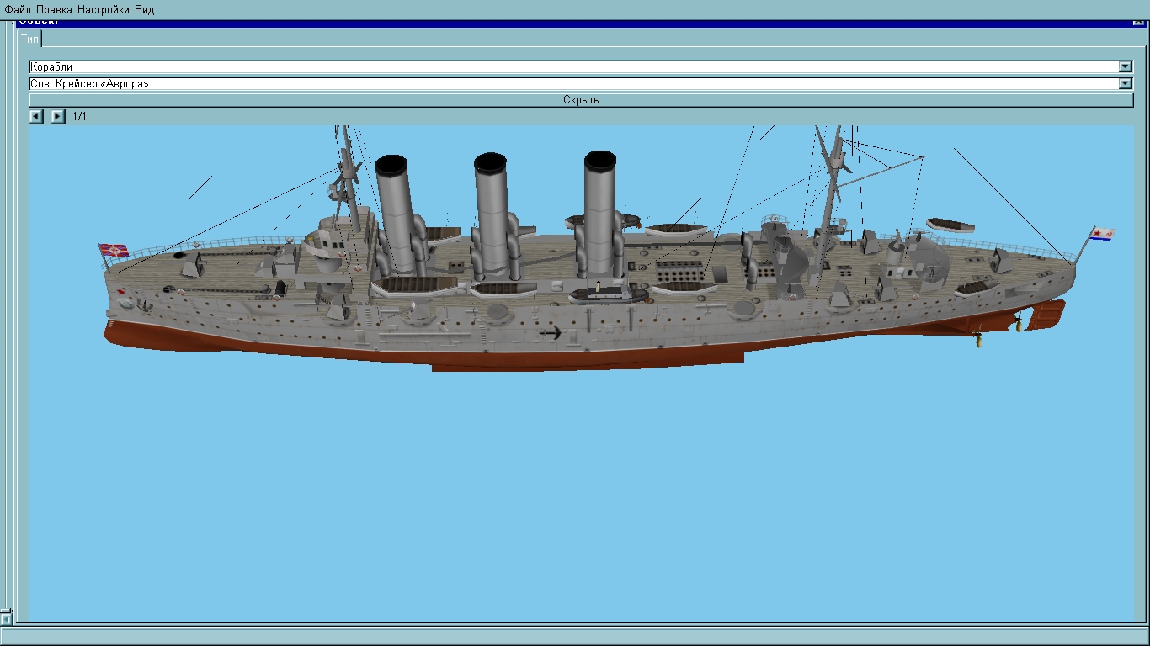Expand the Сов. Крейсер «Аврора» dropdown
The width and height of the screenshot is (1150, 646).
click(1126, 84)
